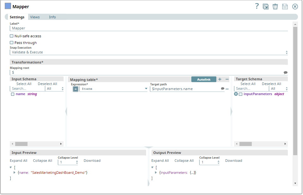Open Input Schema All filter dropdown
303x195 pixels.
pyautogui.click(x=55, y=88)
